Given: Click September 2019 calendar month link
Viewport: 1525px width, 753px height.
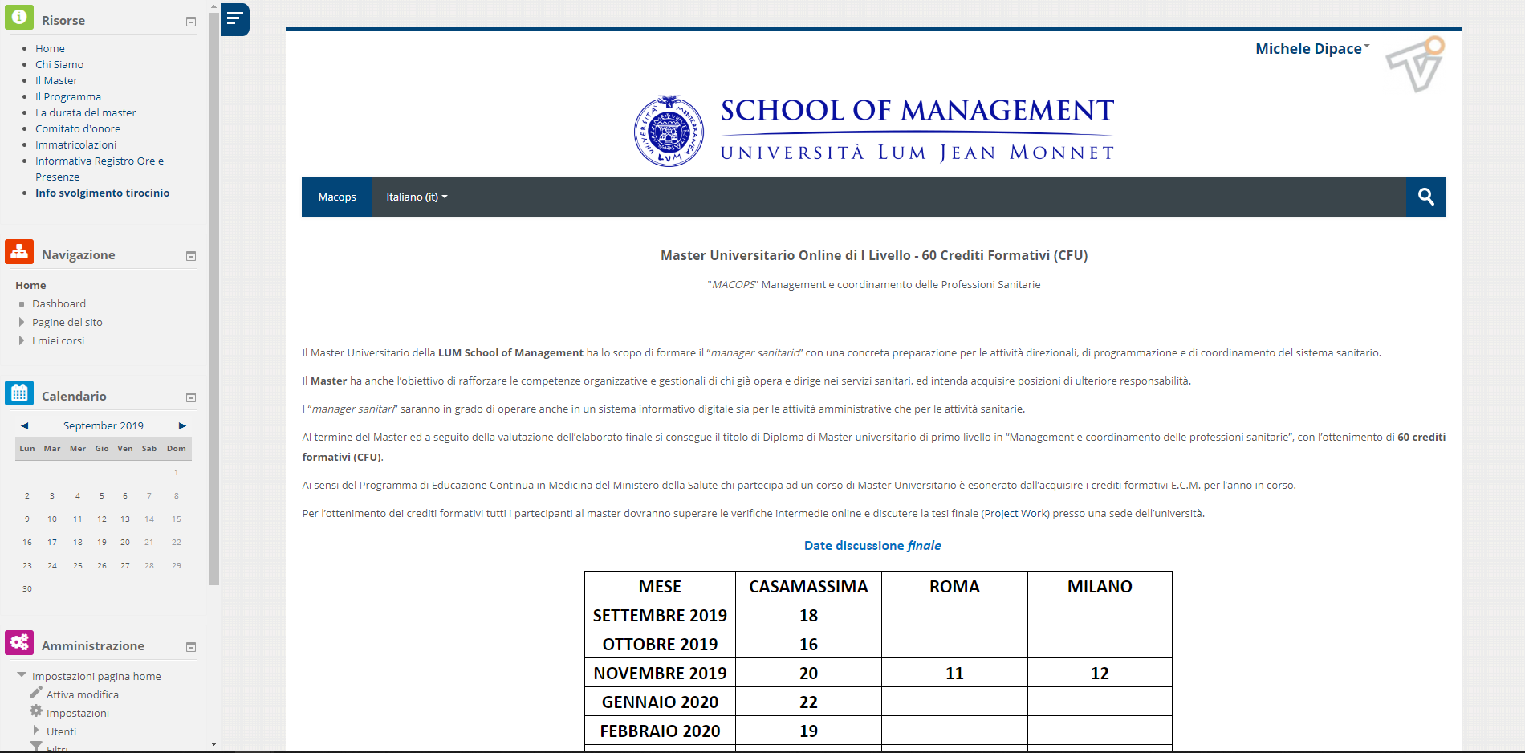Looking at the screenshot, I should coord(104,425).
